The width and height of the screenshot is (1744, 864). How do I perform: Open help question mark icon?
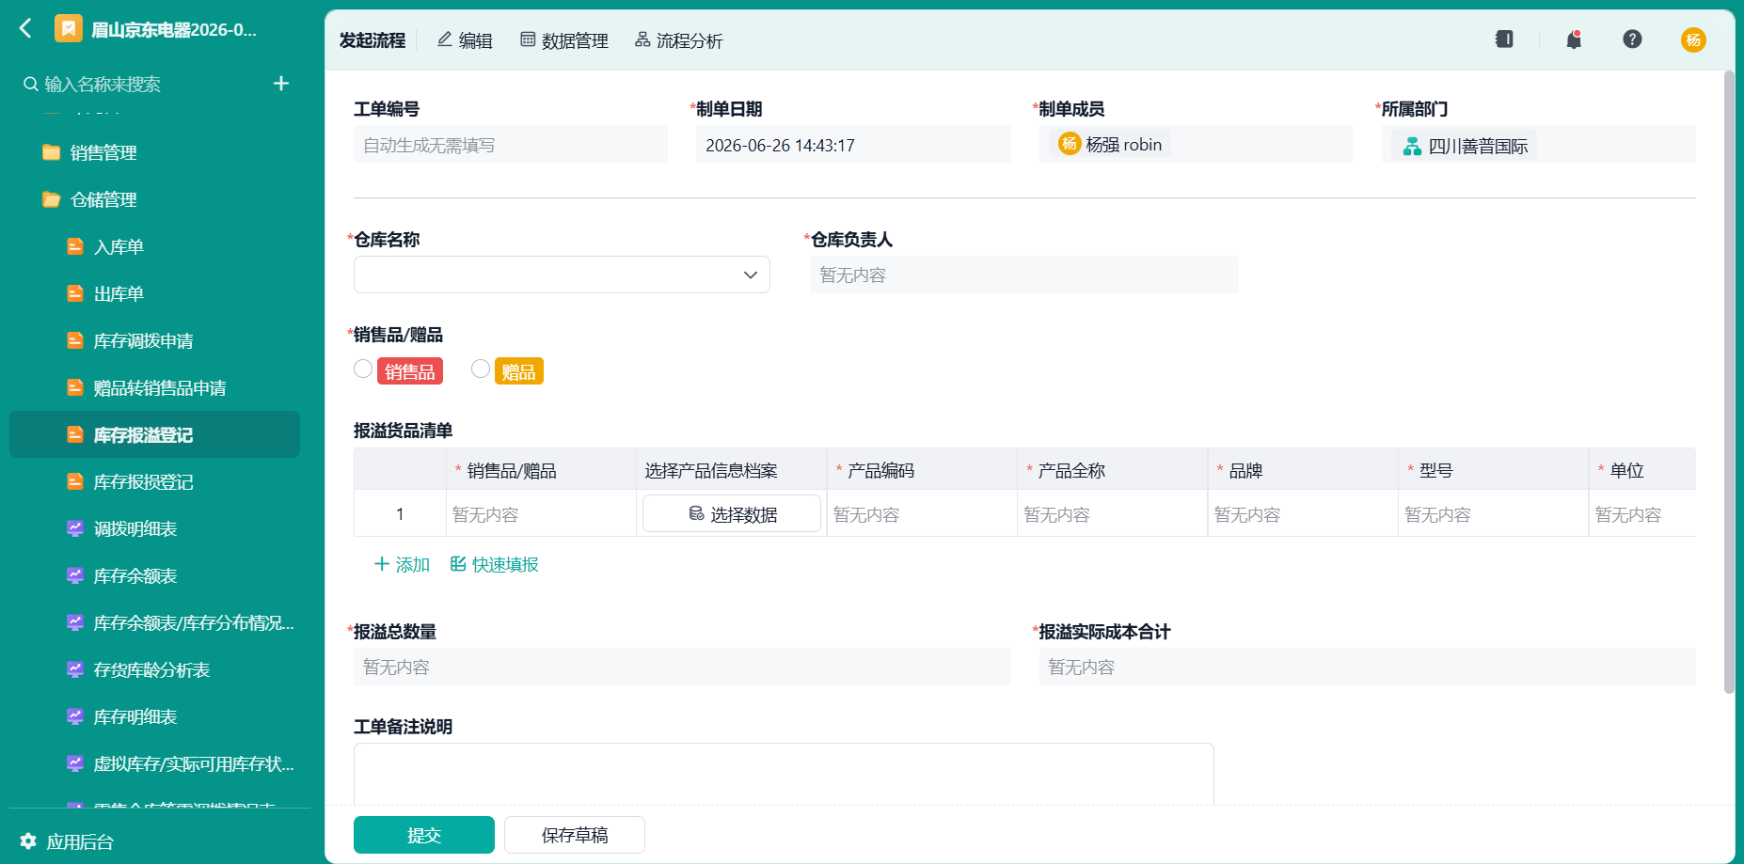pos(1632,39)
